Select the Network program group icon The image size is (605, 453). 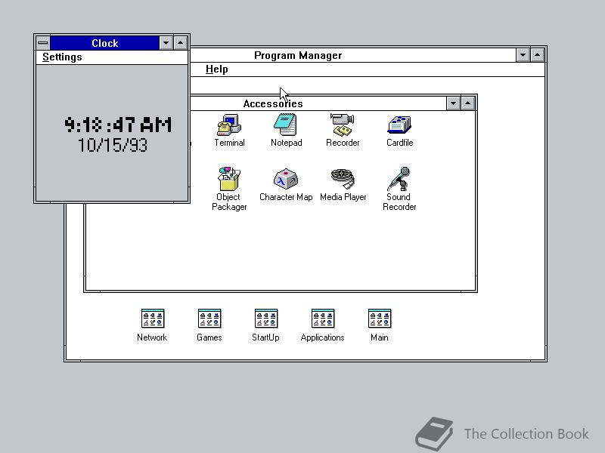click(153, 319)
